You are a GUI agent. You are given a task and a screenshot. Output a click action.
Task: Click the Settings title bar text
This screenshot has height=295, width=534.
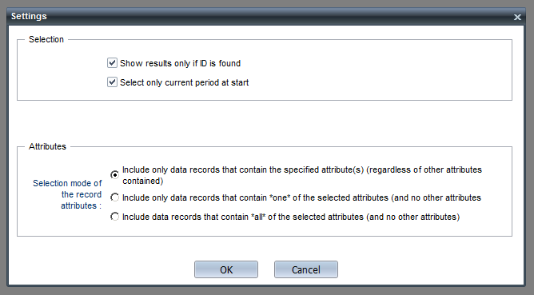click(x=29, y=16)
